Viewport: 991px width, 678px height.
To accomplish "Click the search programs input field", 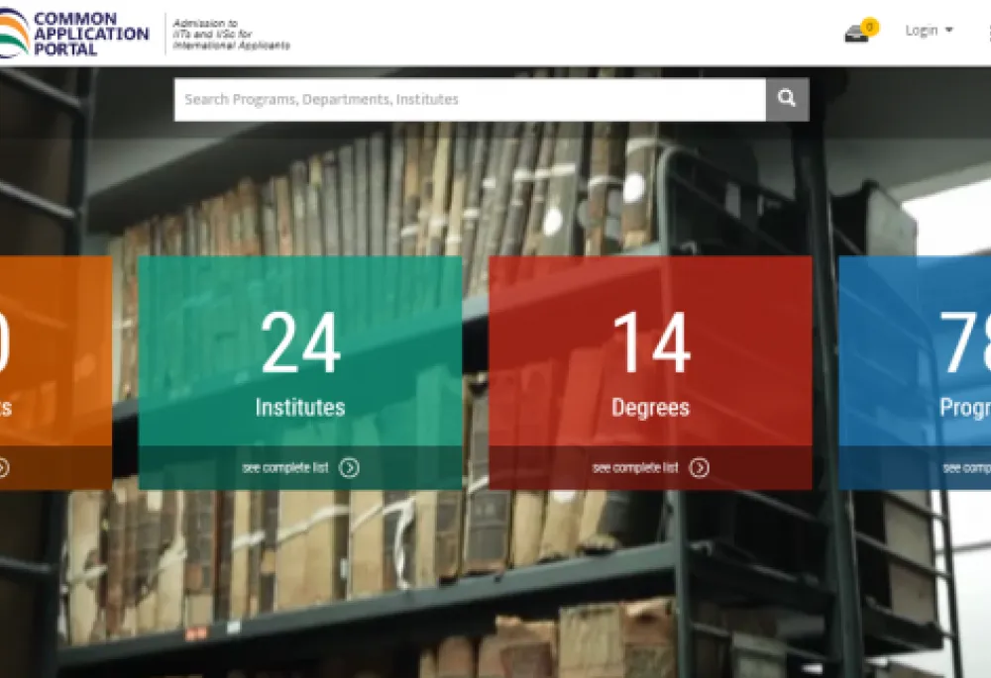I will pyautogui.click(x=470, y=99).
